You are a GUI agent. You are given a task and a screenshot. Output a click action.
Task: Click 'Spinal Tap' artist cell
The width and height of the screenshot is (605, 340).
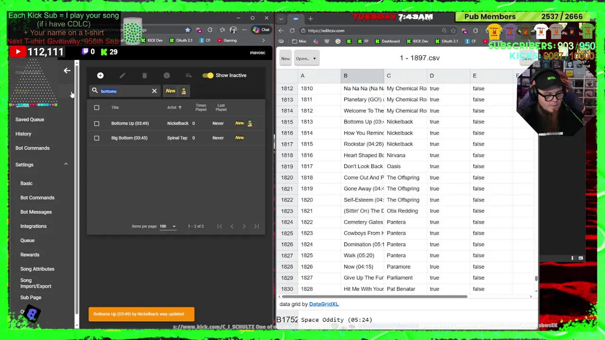(177, 138)
